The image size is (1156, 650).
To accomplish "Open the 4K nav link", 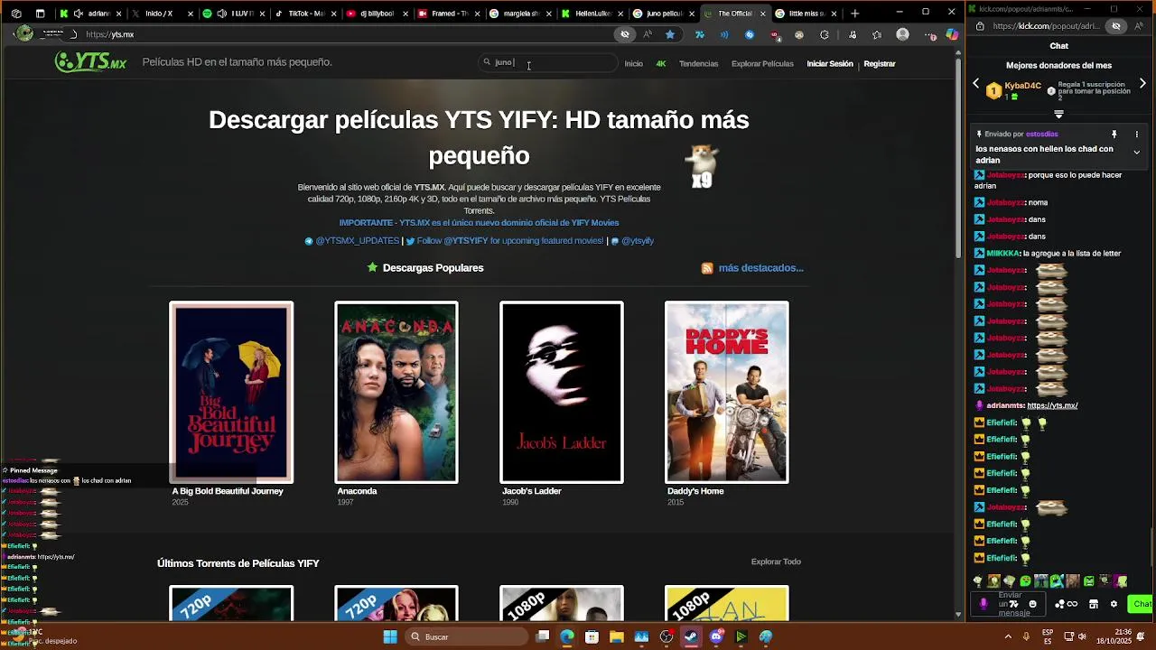I will [661, 64].
